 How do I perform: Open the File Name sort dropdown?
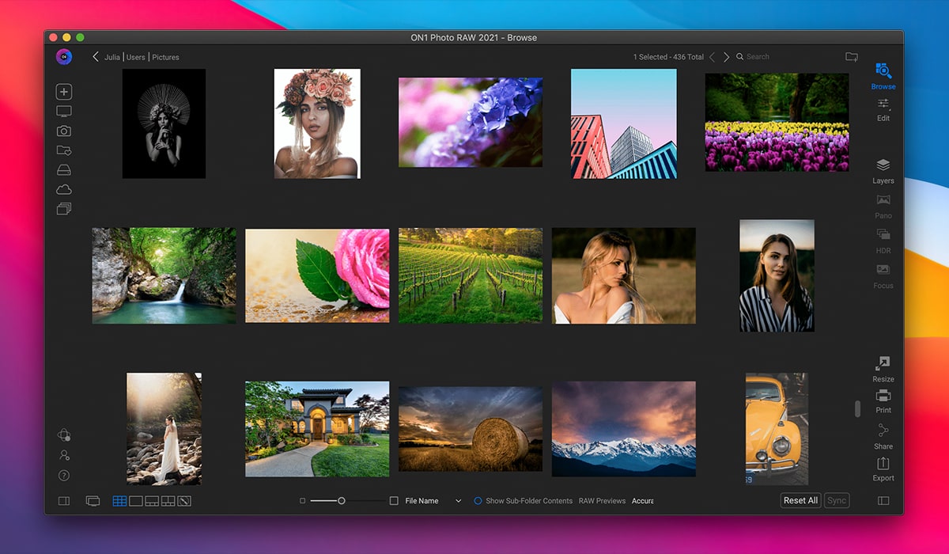click(x=458, y=501)
